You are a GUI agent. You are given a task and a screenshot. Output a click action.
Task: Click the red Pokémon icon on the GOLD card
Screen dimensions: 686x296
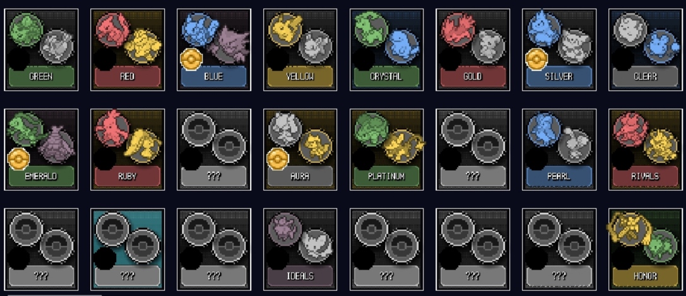coord(458,29)
